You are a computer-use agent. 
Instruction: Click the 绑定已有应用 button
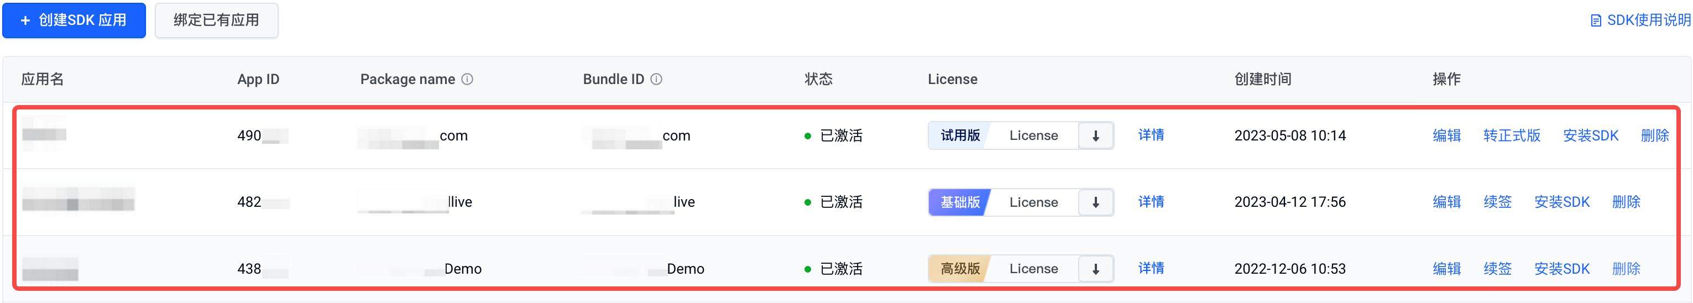(x=216, y=20)
